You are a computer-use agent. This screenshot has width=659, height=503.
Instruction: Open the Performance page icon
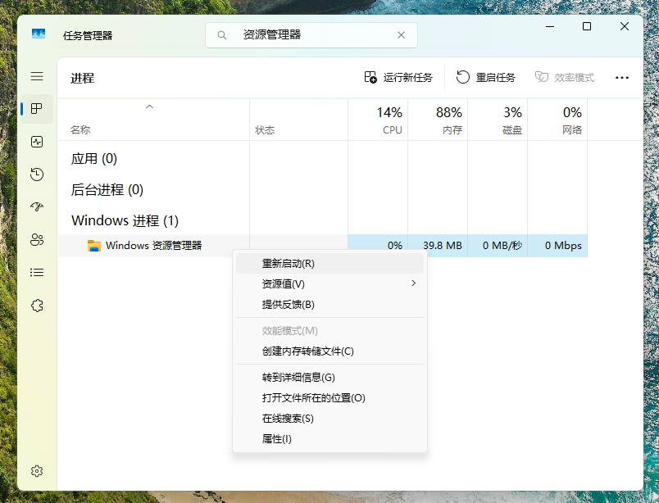click(x=36, y=141)
